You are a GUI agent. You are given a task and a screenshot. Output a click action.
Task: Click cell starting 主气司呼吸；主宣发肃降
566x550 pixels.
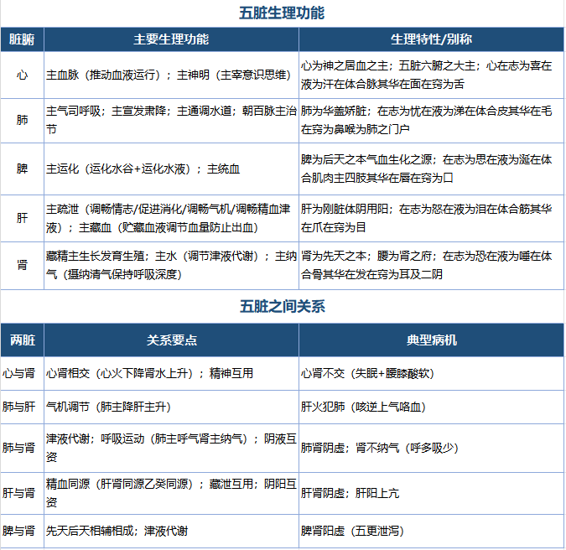click(x=171, y=121)
